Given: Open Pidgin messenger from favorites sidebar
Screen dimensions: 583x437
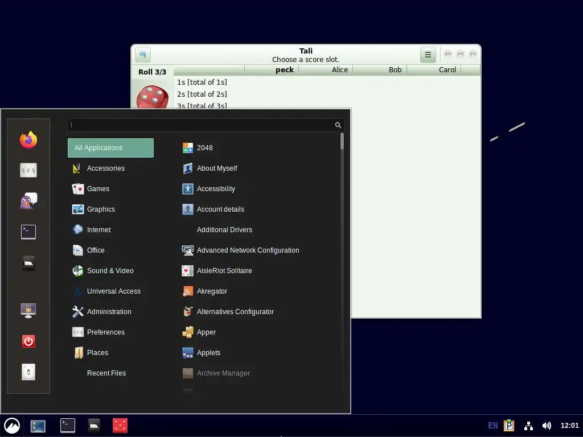Looking at the screenshot, I should [x=28, y=201].
